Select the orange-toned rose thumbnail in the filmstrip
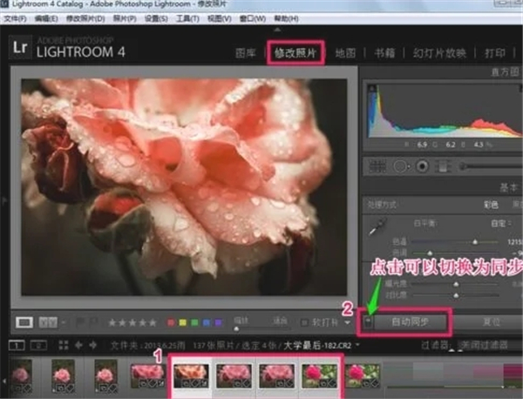The height and width of the screenshot is (399, 523). tap(192, 375)
